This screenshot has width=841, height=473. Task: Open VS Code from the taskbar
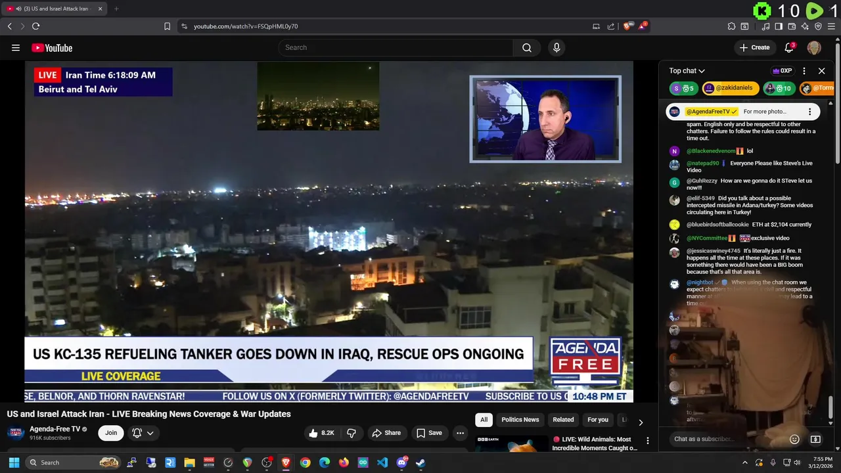(x=382, y=462)
